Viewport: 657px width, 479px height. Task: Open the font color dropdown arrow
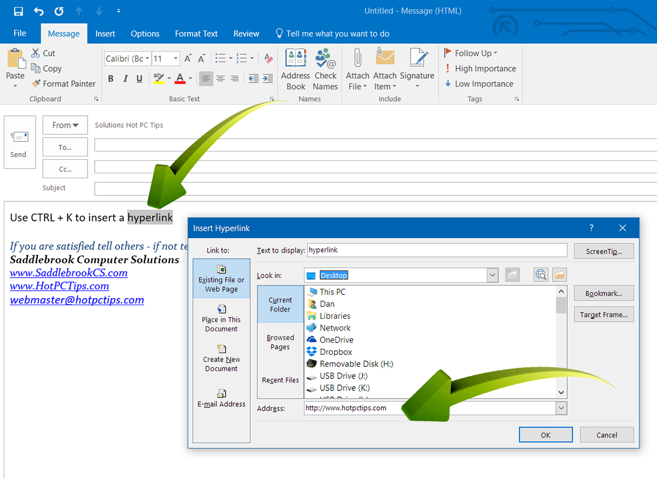point(191,79)
